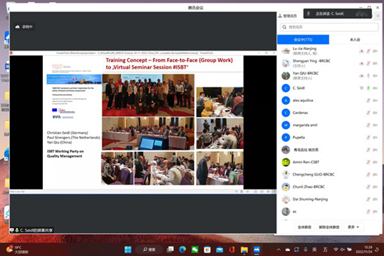The width and height of the screenshot is (384, 256).
Task: Expand the hidden system tray icons chevron
Action: (x=279, y=250)
